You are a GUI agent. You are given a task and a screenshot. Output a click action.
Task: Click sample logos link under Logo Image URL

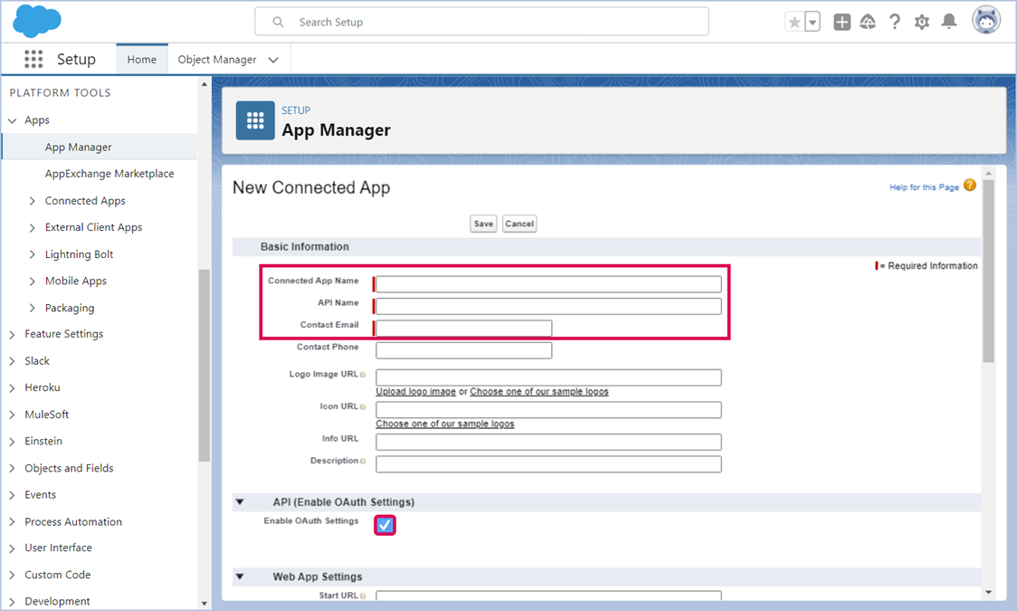coord(539,392)
